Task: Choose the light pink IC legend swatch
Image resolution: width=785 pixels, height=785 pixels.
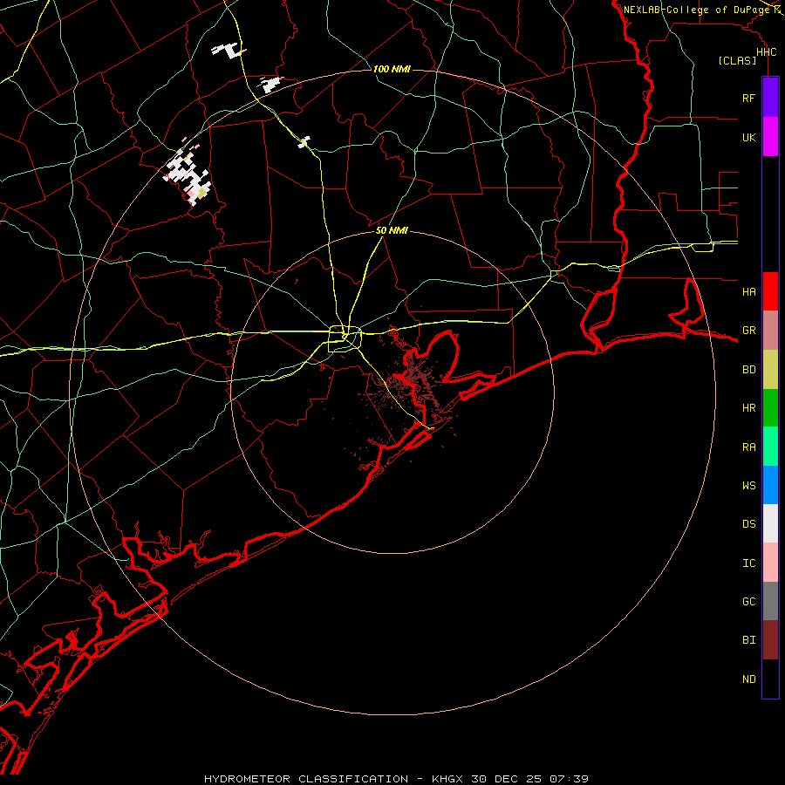Action: [770, 563]
